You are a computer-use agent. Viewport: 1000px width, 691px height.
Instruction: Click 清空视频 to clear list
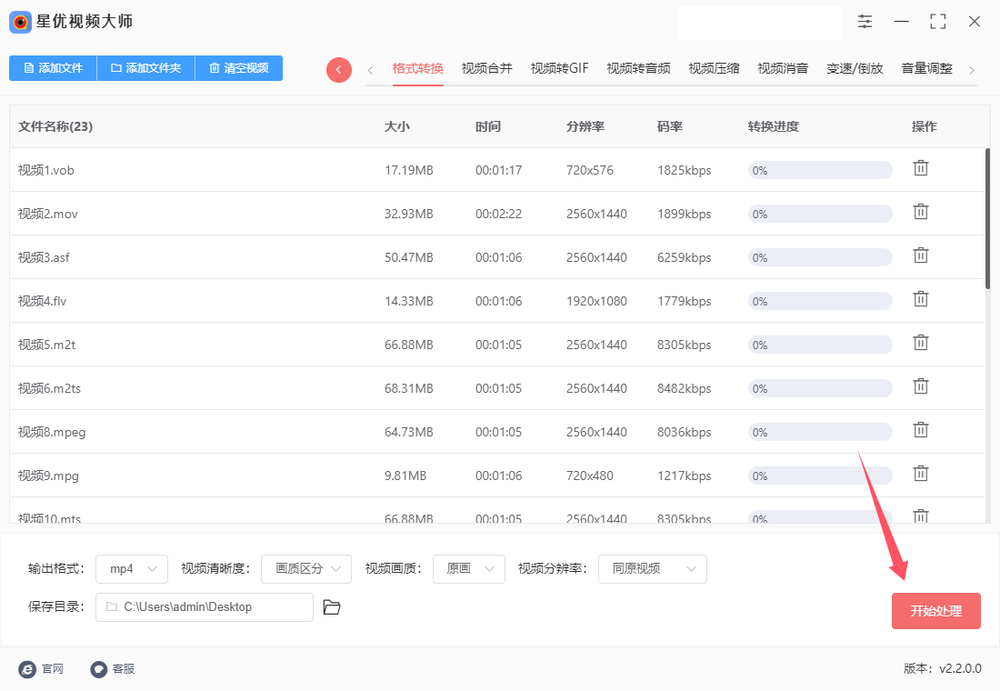click(x=238, y=68)
